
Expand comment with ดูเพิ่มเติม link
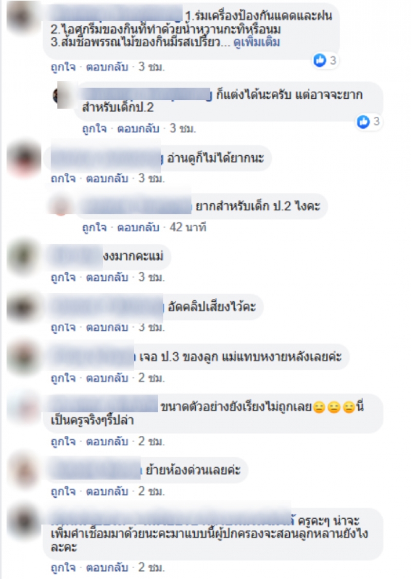(x=257, y=43)
